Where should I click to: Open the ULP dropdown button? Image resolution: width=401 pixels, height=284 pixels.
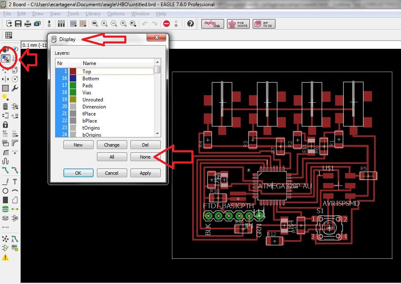(x=83, y=24)
